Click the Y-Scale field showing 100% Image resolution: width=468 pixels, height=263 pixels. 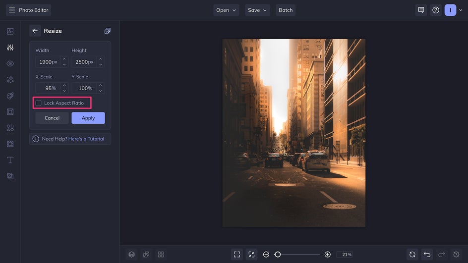(84, 88)
